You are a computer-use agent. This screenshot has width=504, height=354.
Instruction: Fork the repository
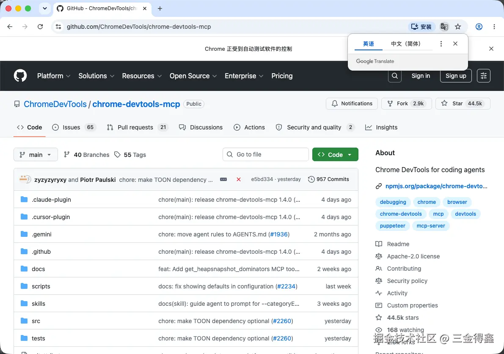(406, 104)
